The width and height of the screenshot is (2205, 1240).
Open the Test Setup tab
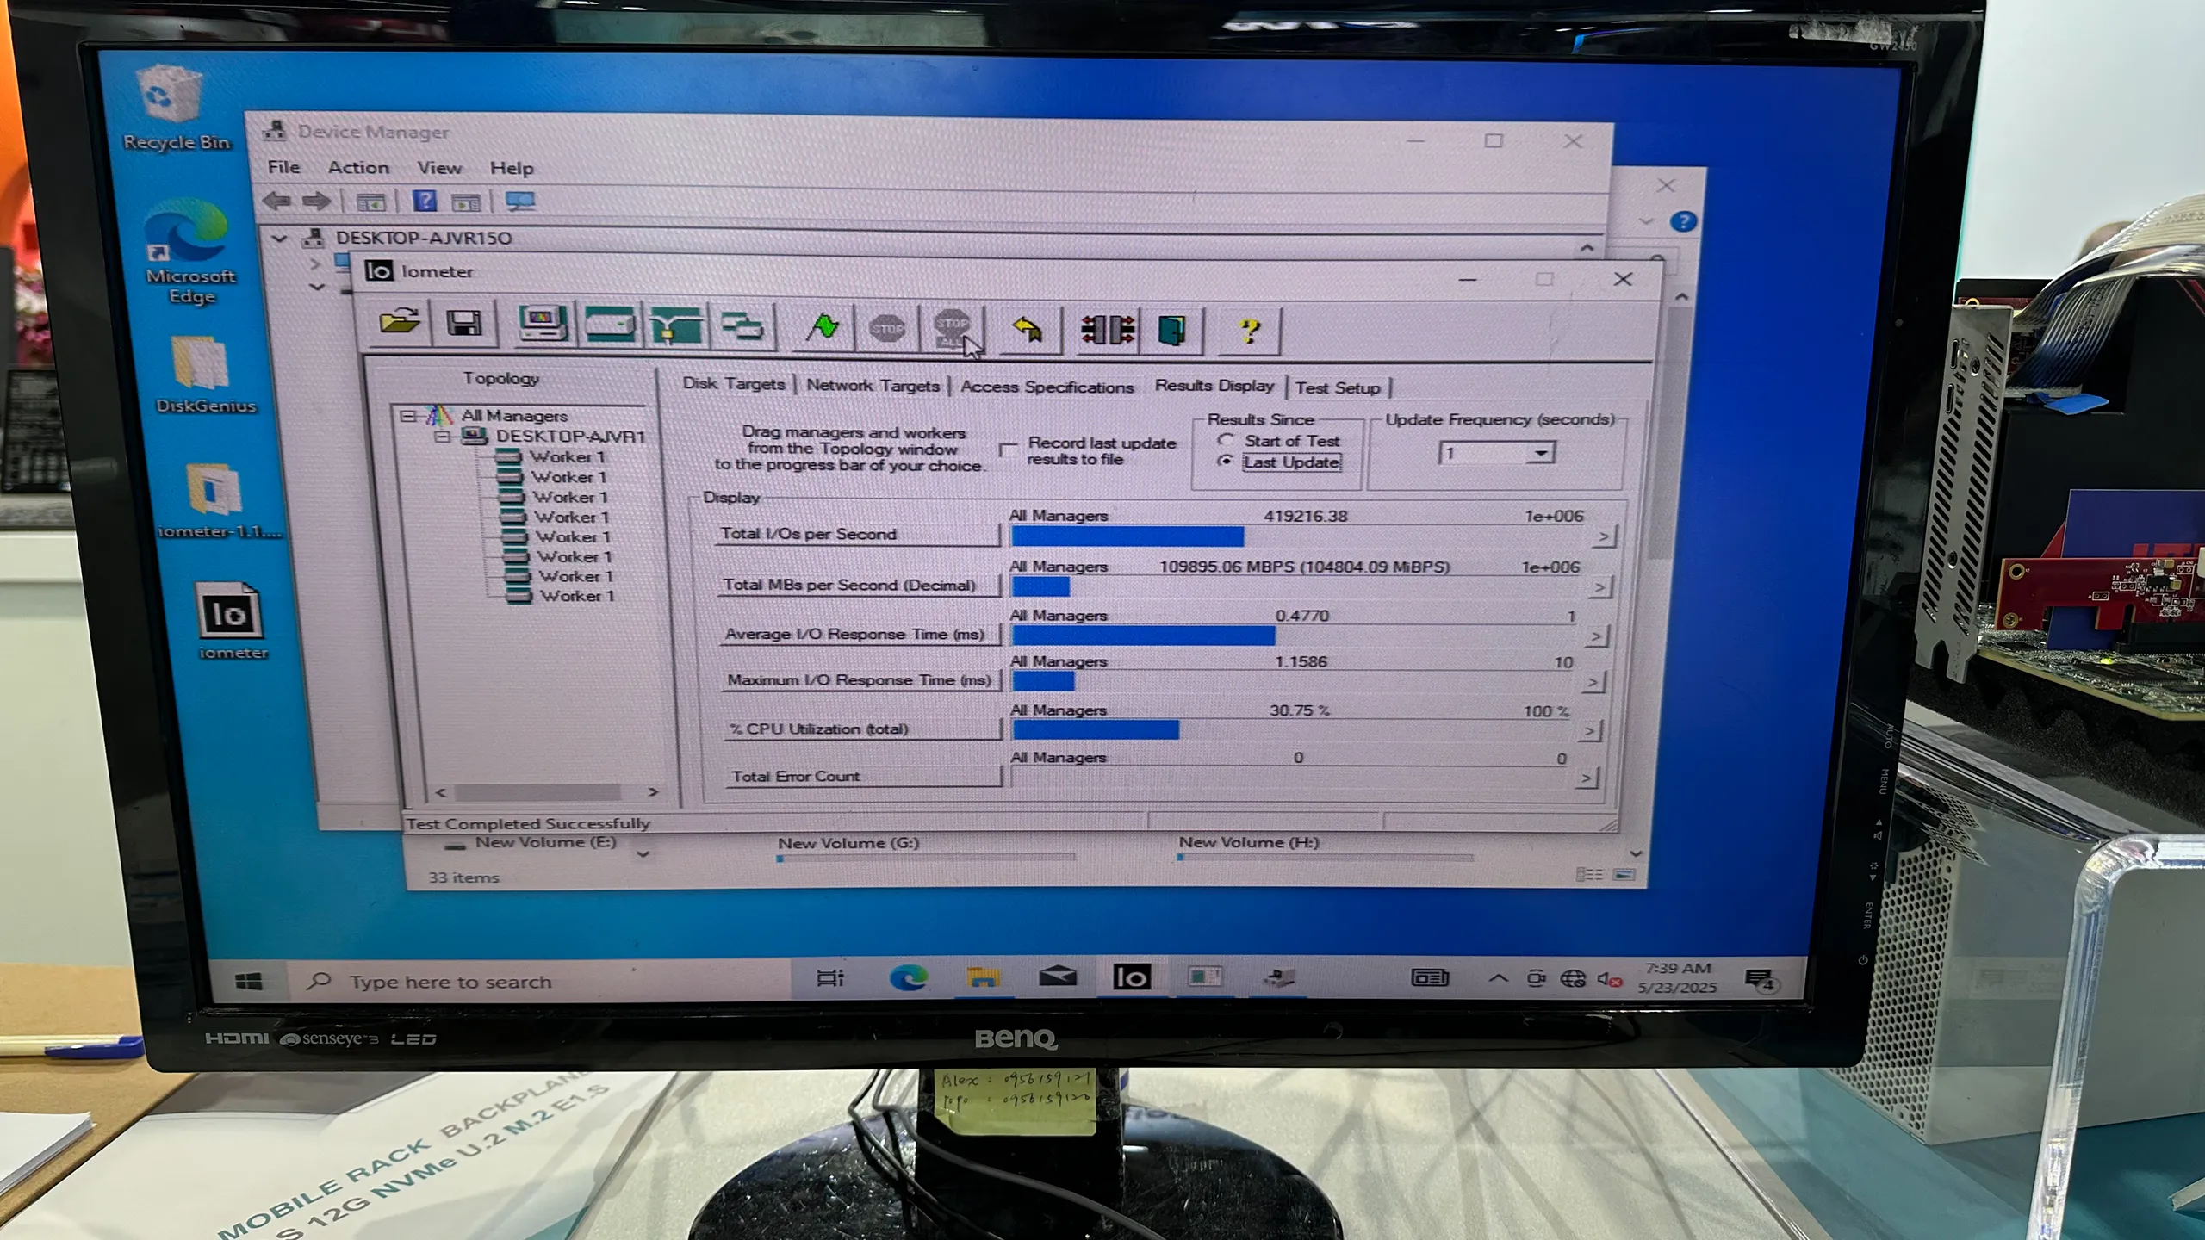pos(1338,388)
